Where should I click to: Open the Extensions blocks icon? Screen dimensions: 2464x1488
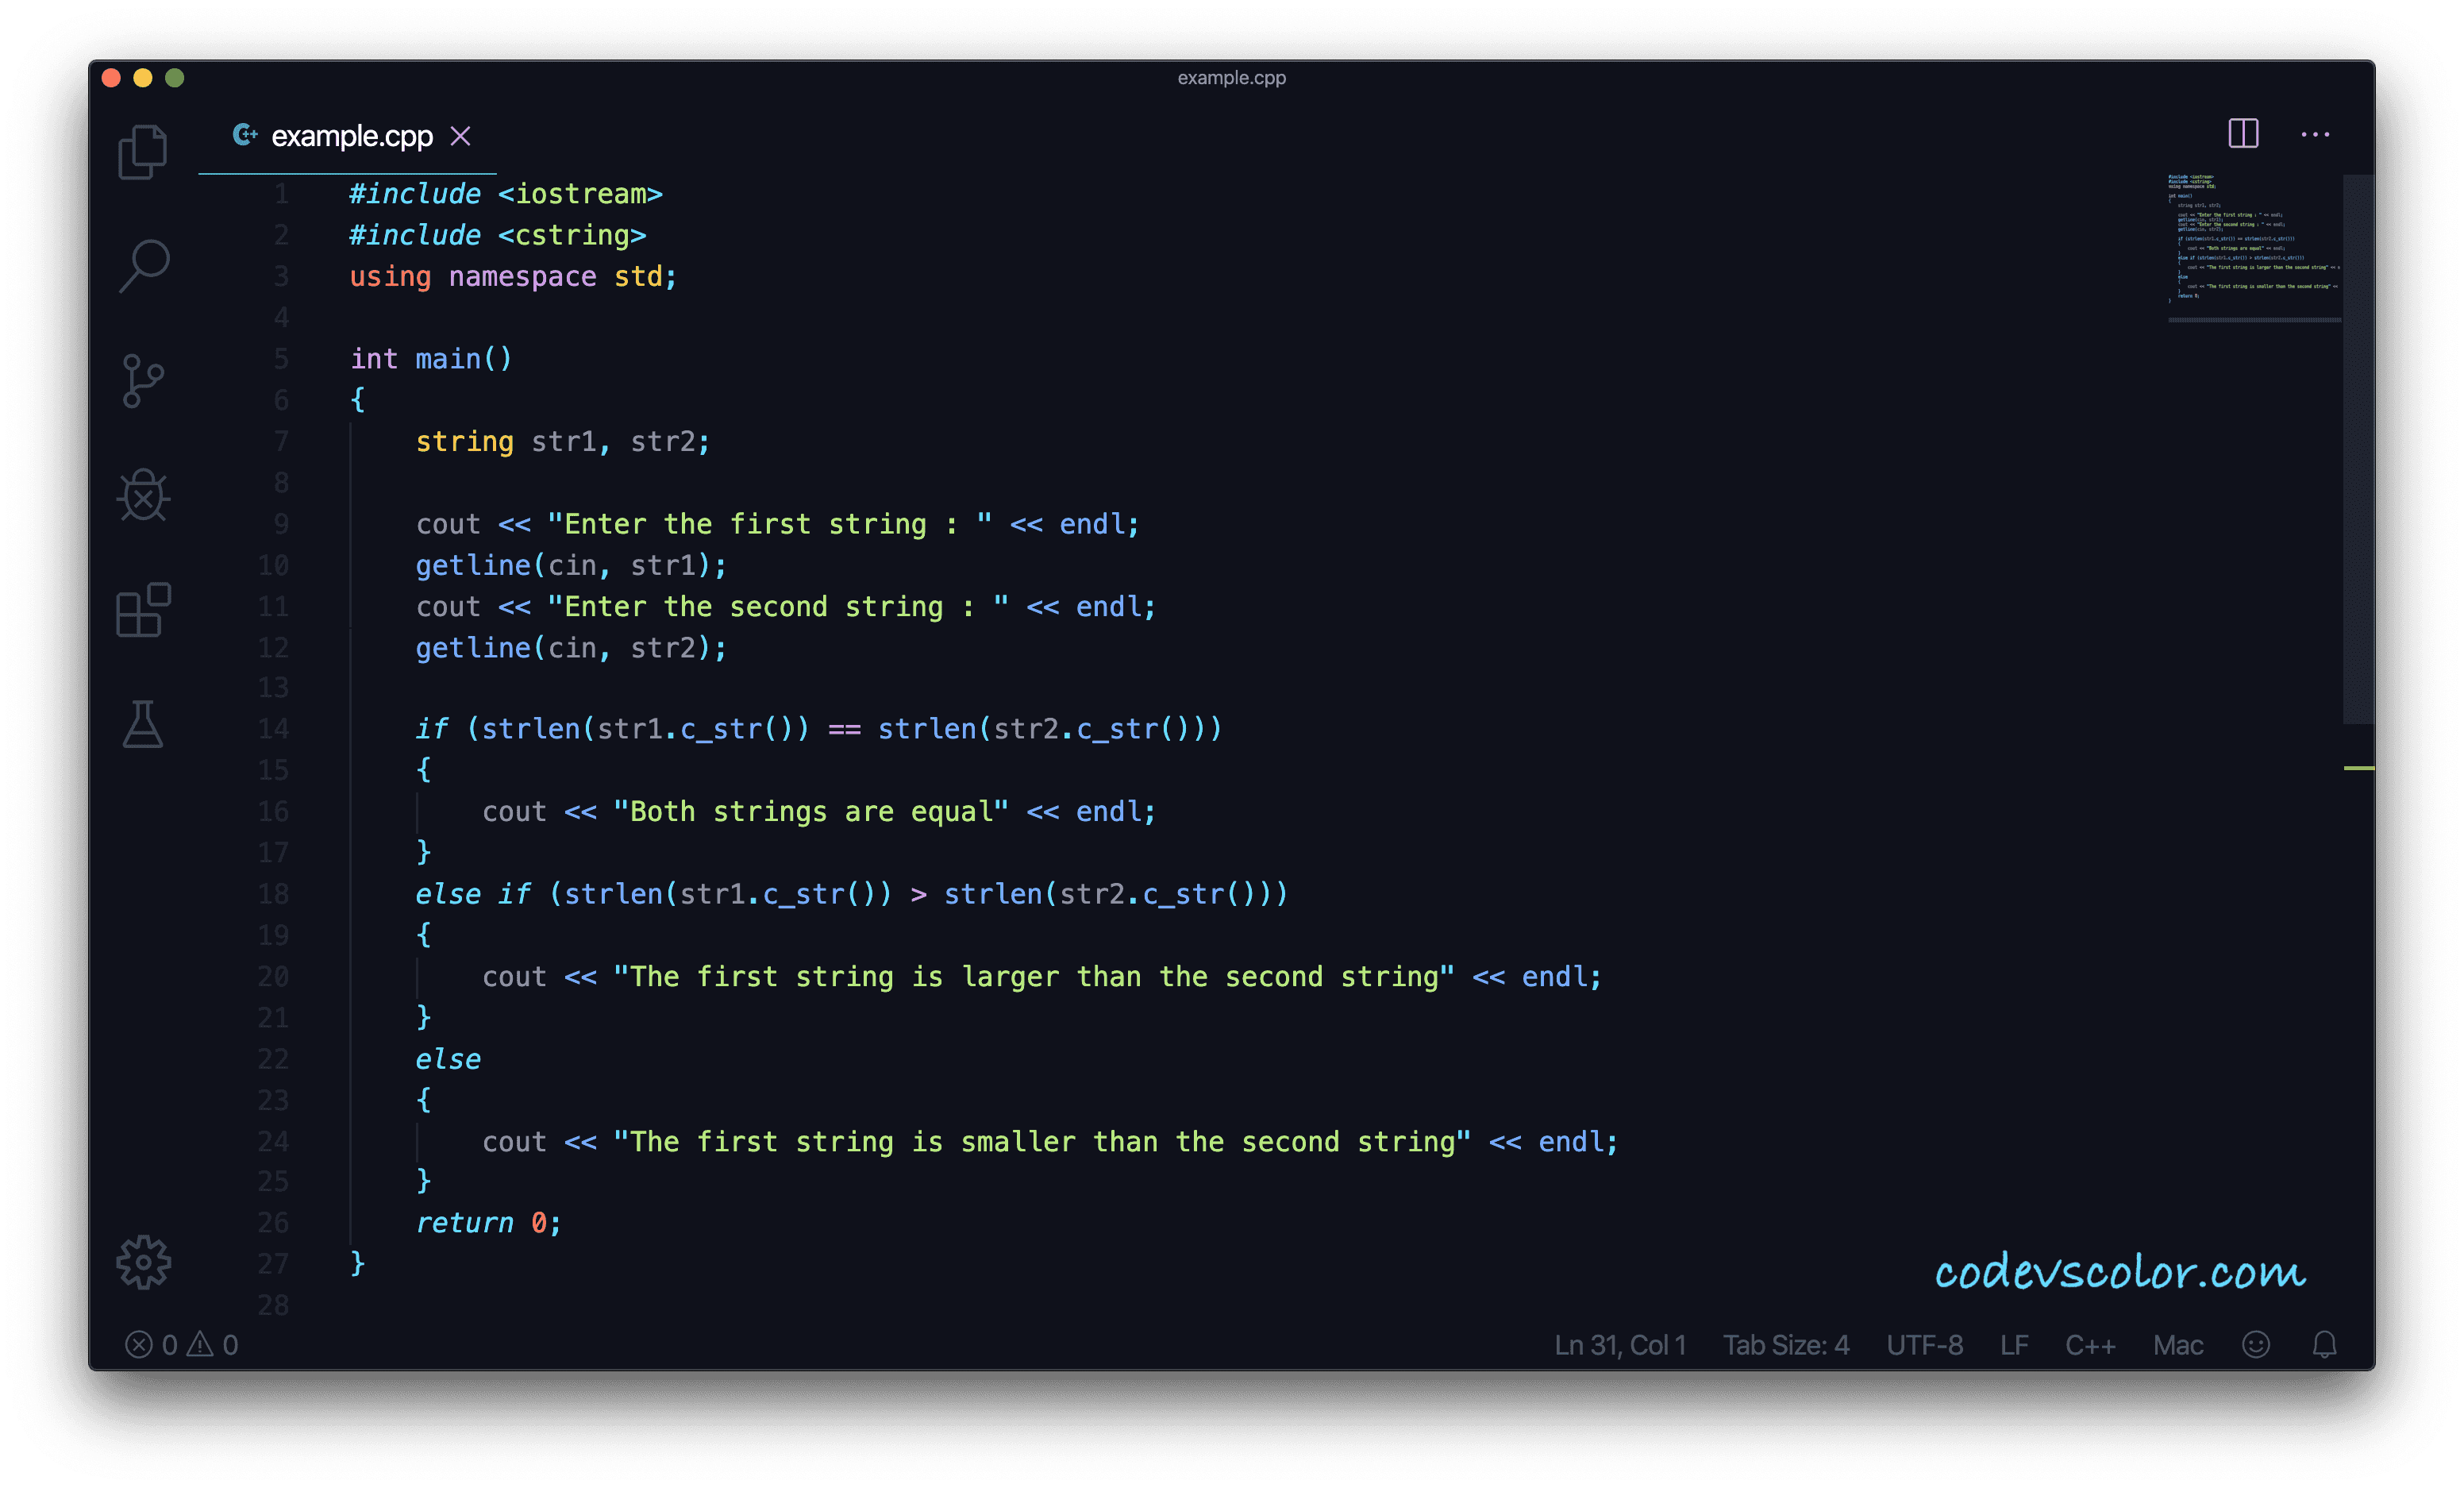(x=143, y=610)
